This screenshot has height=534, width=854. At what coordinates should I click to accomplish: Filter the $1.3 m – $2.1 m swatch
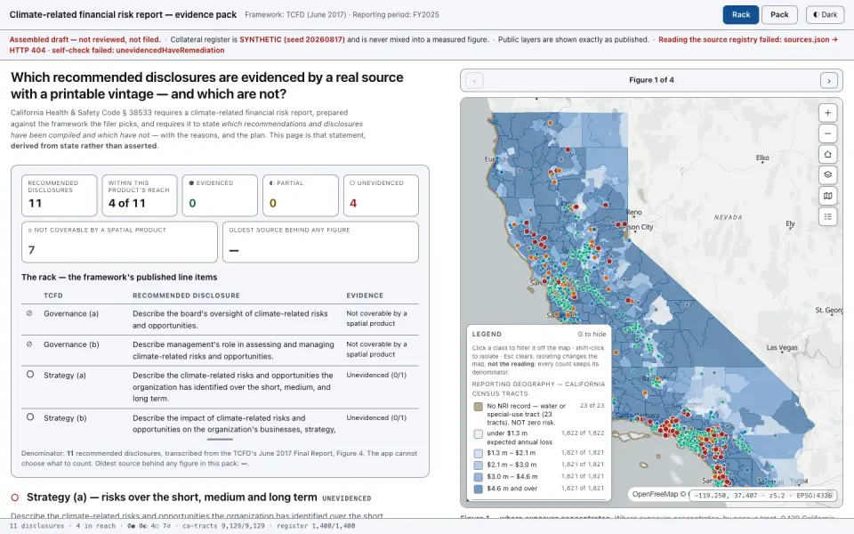point(479,453)
